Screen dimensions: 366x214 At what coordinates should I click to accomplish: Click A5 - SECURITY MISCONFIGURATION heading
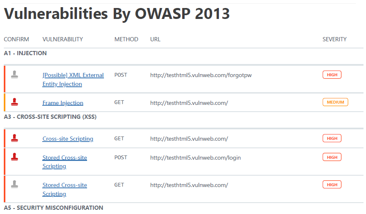pos(53,208)
